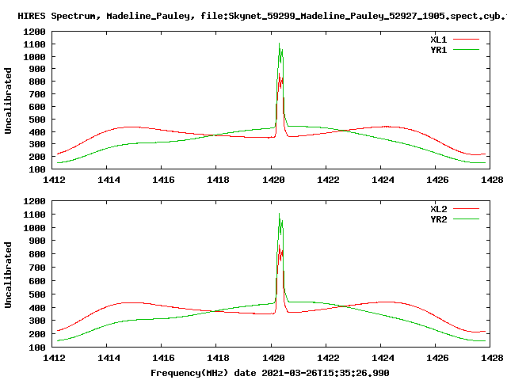Click the 1426 frequency tick under the lower plot
Image resolution: width=507 pixels, height=380 pixels.
pyautogui.click(x=437, y=358)
